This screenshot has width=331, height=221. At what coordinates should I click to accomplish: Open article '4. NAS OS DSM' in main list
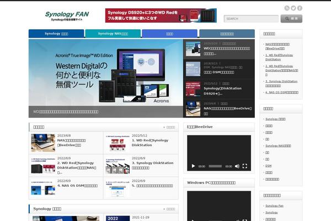77,186
